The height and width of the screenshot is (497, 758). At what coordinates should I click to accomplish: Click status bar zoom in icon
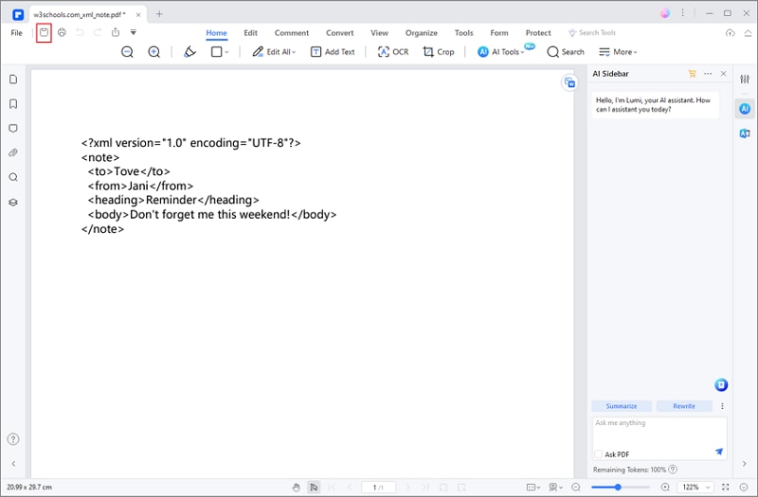click(666, 488)
